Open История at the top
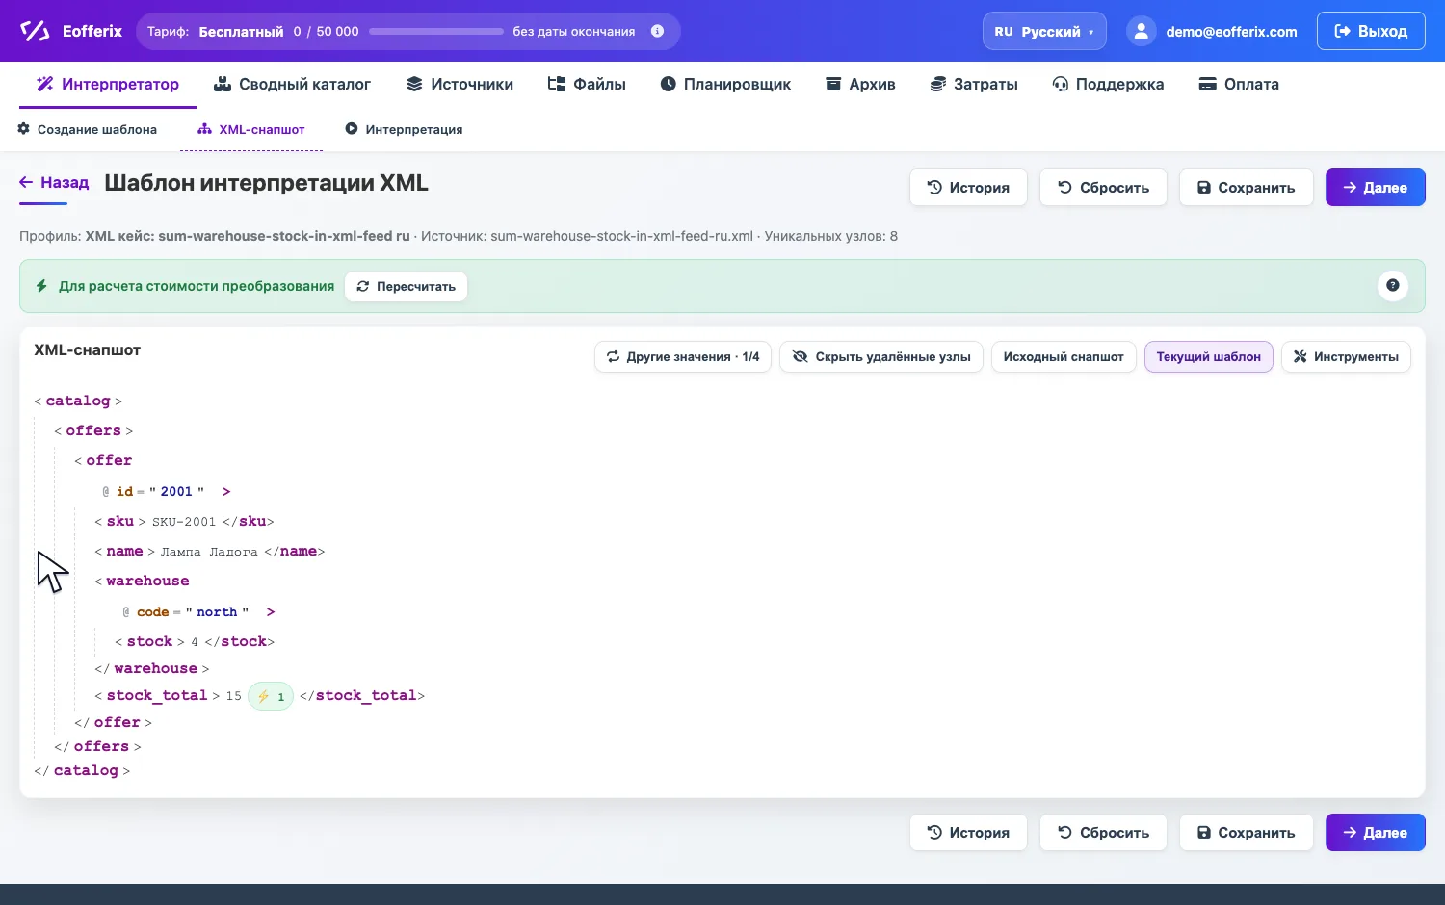1445x905 pixels. [968, 188]
